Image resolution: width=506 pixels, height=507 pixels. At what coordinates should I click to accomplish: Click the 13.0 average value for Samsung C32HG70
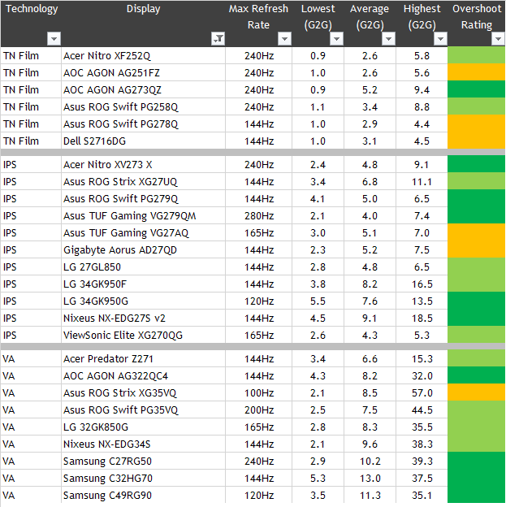pos(370,478)
